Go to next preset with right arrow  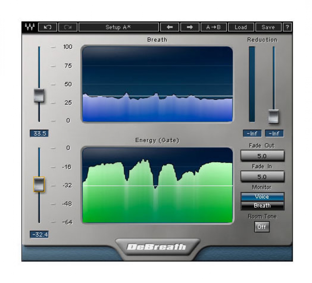[190, 27]
